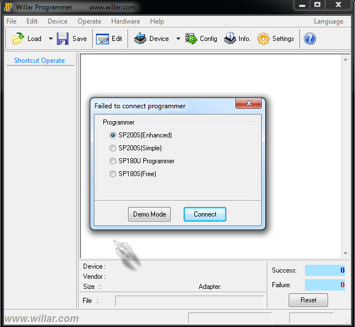Click the Willar app logo in title bar

(8, 7)
